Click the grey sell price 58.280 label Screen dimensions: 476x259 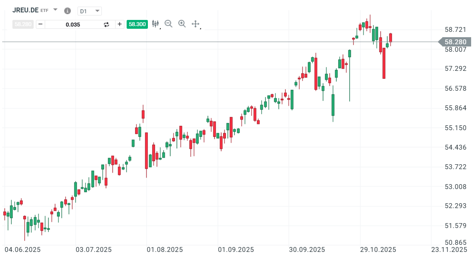(x=23, y=24)
